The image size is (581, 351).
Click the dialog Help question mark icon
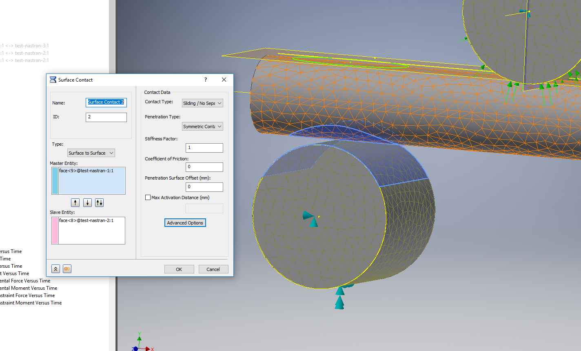click(x=205, y=80)
